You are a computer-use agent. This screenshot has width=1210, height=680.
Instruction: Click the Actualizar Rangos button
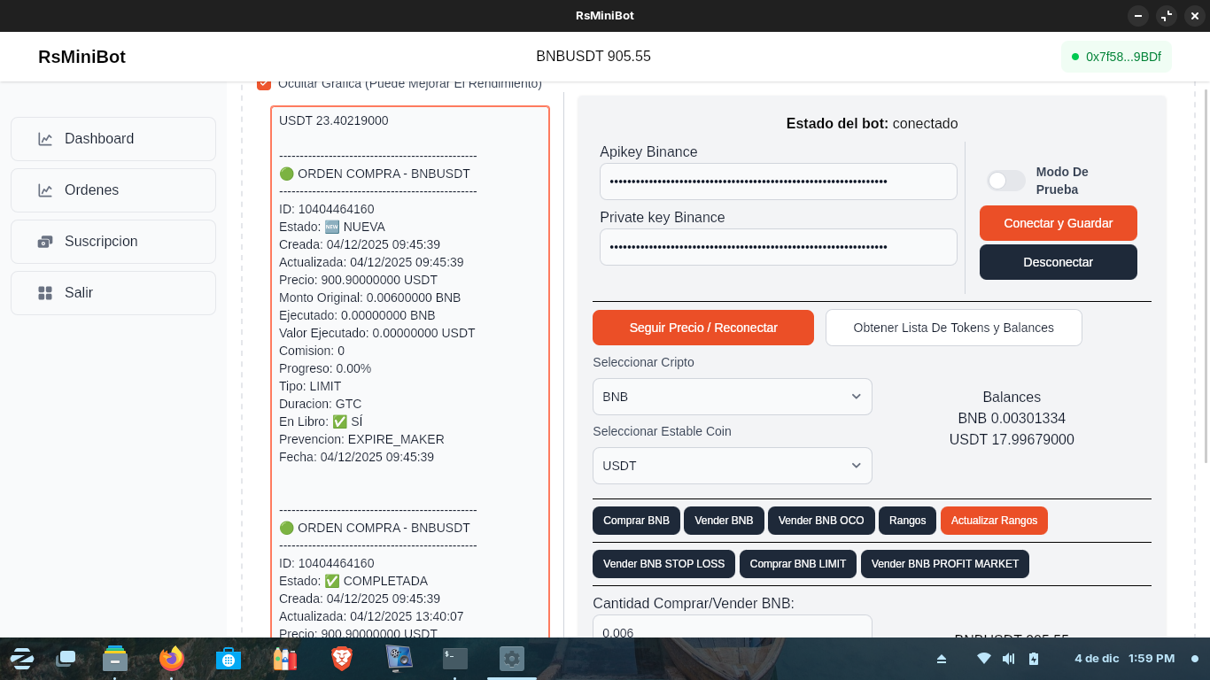point(994,521)
